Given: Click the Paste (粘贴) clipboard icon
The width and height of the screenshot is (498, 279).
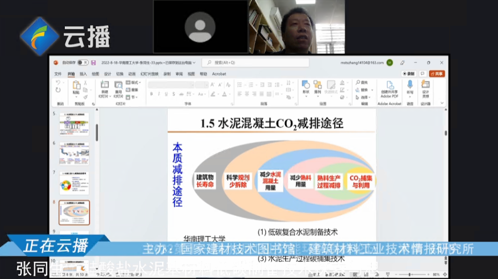Looking at the screenshot, I should [76, 85].
